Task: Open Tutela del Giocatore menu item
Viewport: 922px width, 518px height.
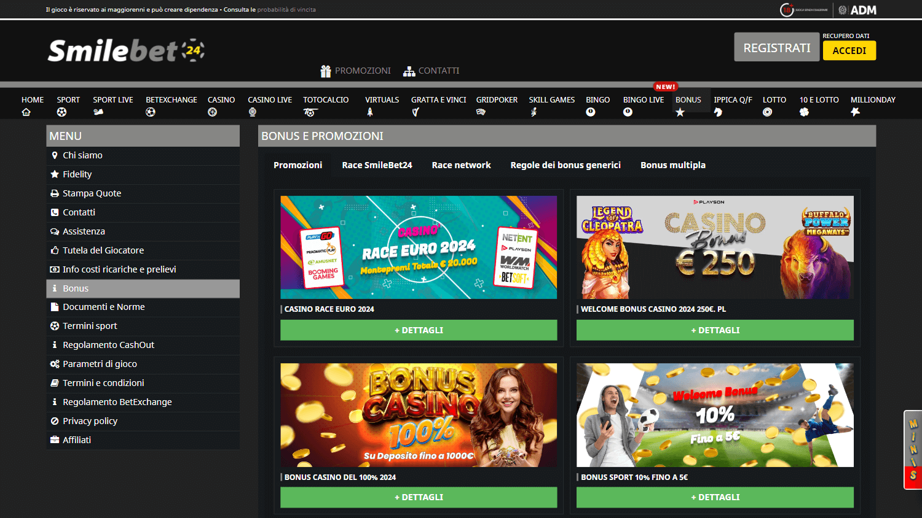Action: (143, 250)
